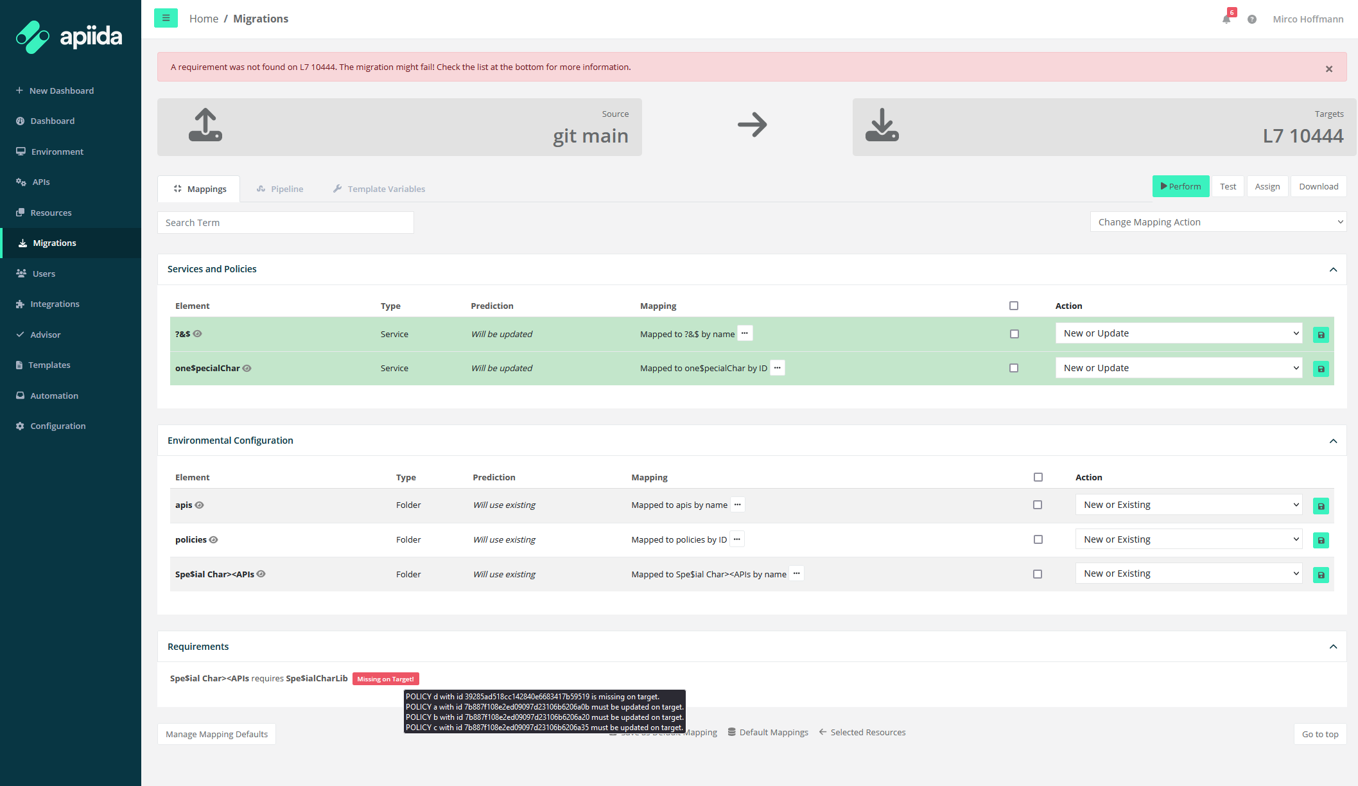Image resolution: width=1358 pixels, height=786 pixels.
Task: Click the green Perform button
Action: 1180,186
